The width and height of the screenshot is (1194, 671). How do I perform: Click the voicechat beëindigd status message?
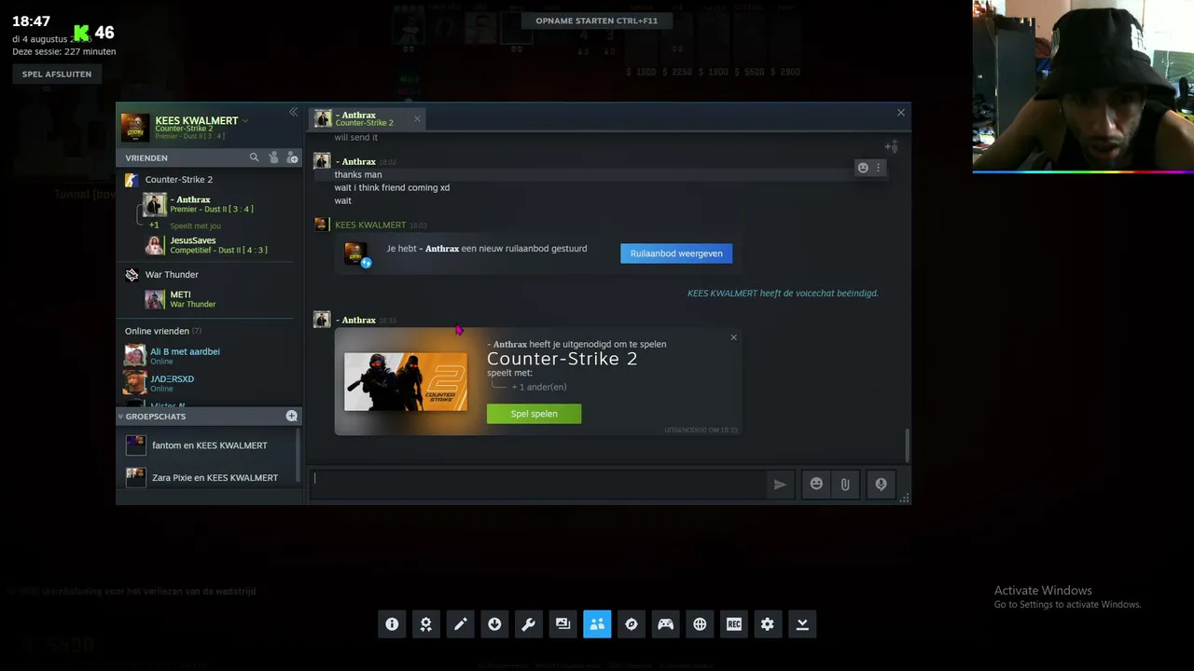[783, 293]
